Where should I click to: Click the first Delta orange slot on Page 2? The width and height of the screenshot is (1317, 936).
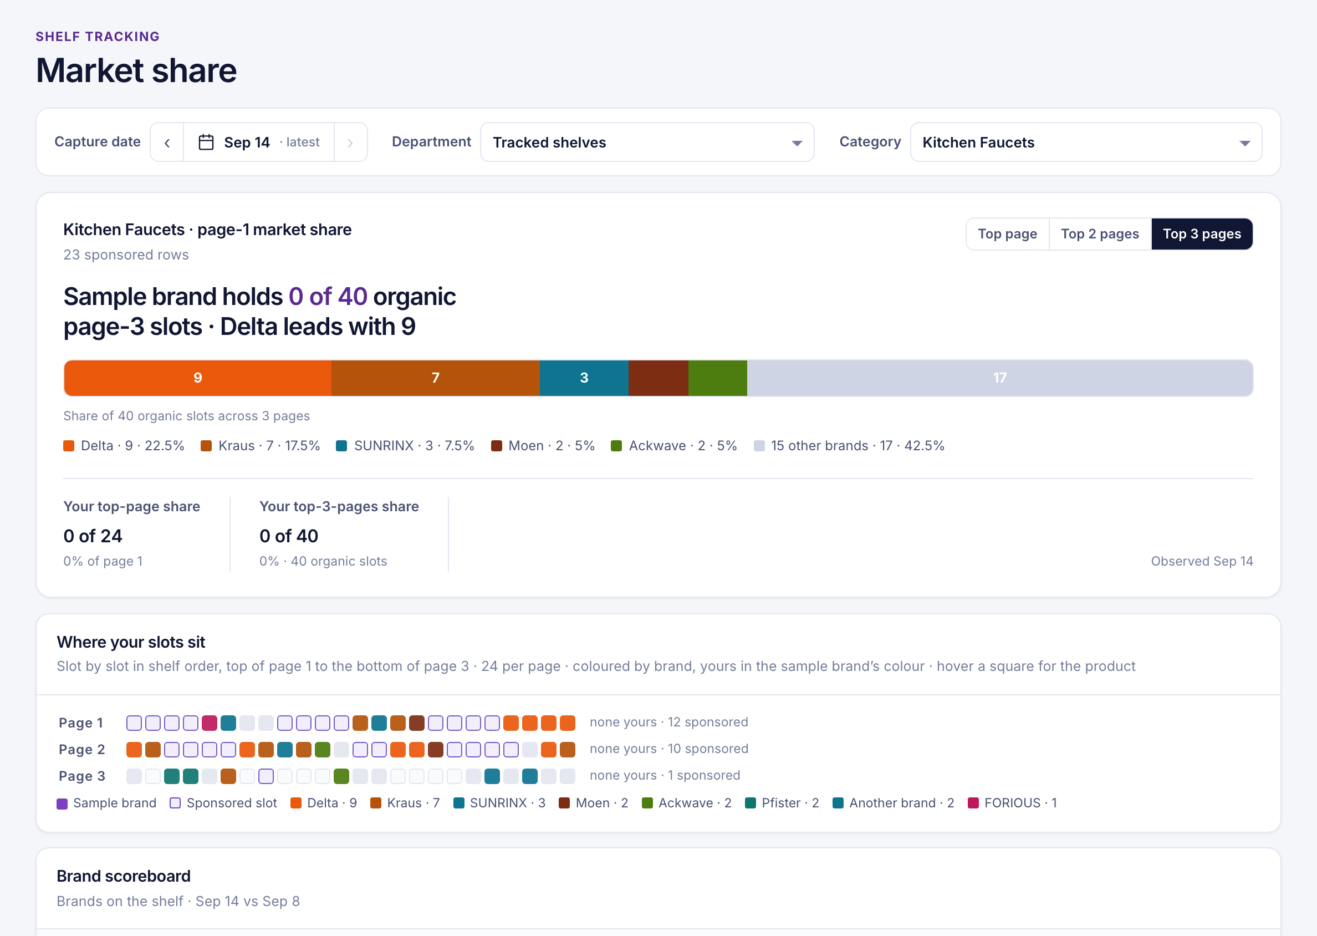[x=134, y=749]
